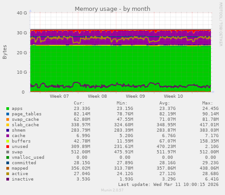225x195 pixels.
Task: Click the unused red color swatch
Action: click(8, 147)
